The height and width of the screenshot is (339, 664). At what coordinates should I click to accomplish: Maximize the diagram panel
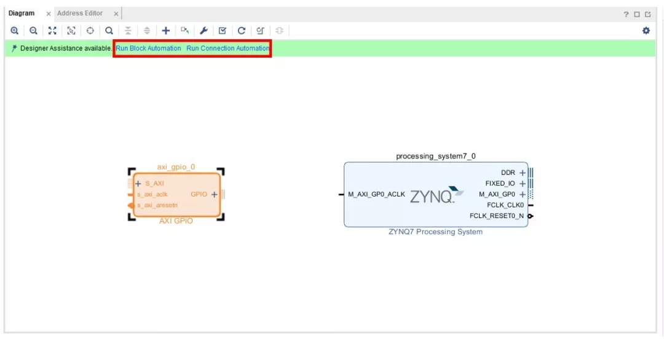(x=637, y=14)
